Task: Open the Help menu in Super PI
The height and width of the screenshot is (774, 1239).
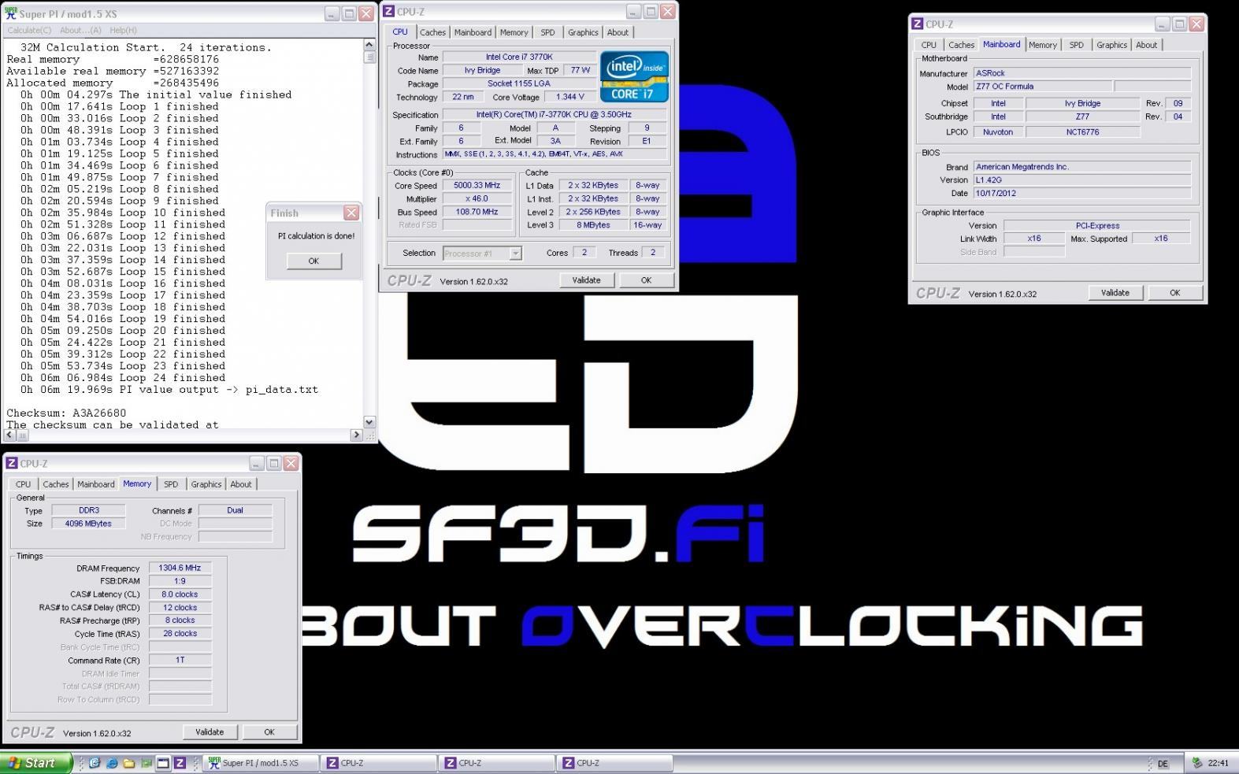Action: [x=123, y=30]
